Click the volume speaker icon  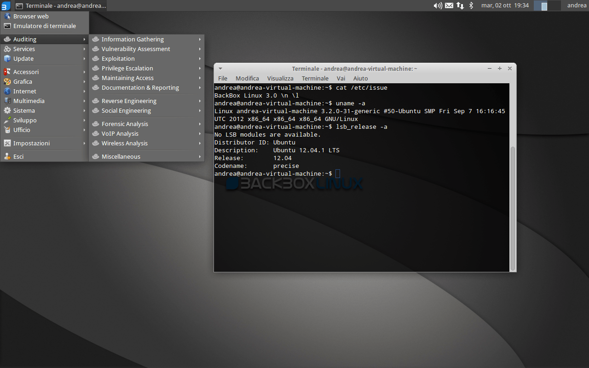tap(438, 6)
